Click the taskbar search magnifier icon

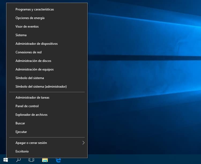point(18,160)
